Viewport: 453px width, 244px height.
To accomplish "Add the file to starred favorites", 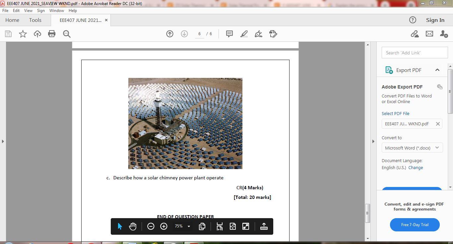I will point(23,34).
